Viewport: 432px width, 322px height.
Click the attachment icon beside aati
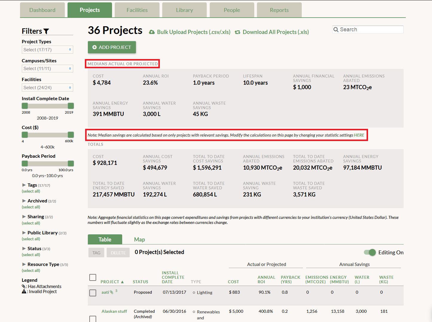[112, 292]
